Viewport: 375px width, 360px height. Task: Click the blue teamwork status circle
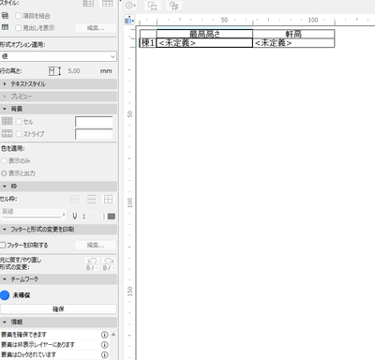[x=5, y=295]
